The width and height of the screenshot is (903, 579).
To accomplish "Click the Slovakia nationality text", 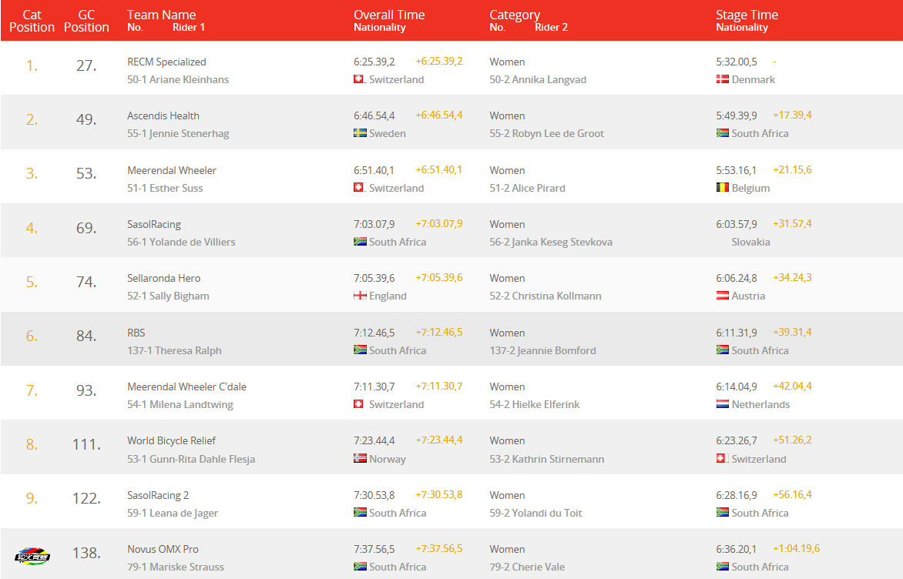I will 750,242.
